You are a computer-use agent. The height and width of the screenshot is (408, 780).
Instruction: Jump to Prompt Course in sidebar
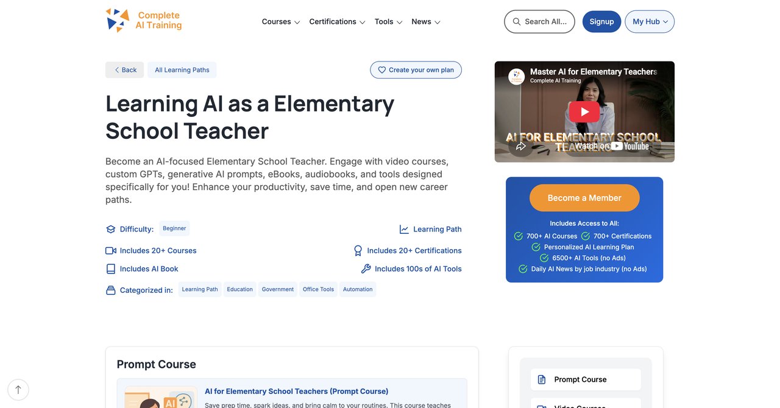[586, 379]
